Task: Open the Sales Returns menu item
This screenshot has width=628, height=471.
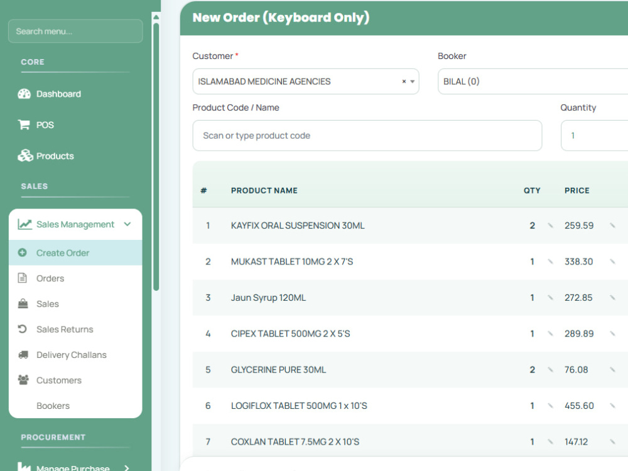Action: coord(75,329)
